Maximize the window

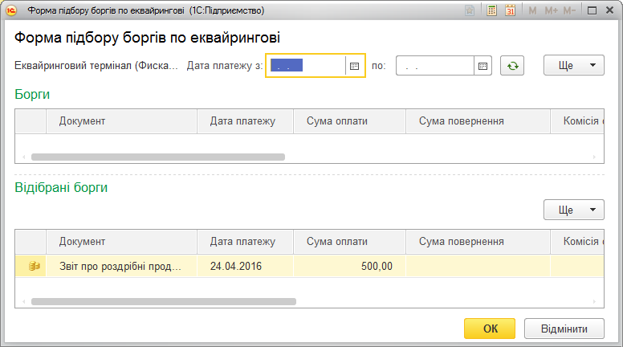point(592,10)
